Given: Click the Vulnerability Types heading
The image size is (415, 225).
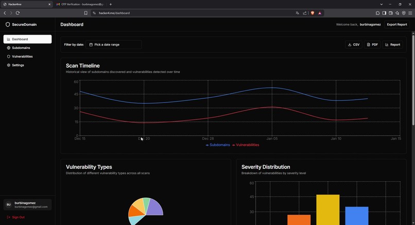Looking at the screenshot, I should pos(89,167).
